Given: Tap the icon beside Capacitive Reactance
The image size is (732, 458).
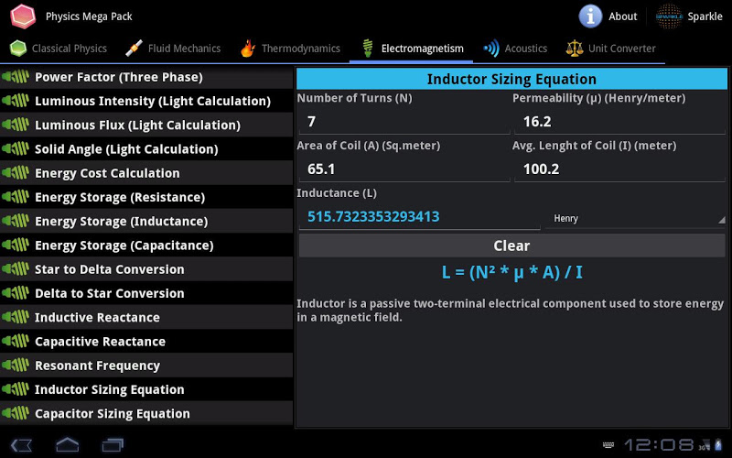Looking at the screenshot, I should click(16, 341).
